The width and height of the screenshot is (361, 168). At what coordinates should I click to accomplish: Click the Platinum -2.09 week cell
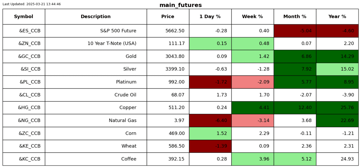click(x=252, y=82)
